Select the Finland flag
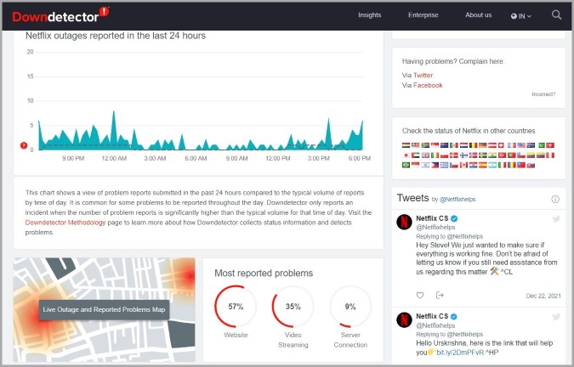 (463, 155)
